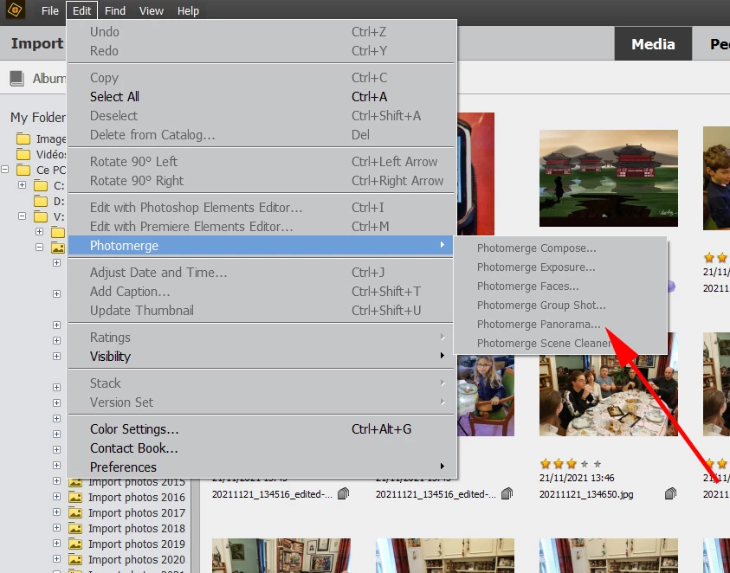Choose Edit with Photoshop Elements Editor
This screenshot has width=730, height=573.
(x=262, y=207)
